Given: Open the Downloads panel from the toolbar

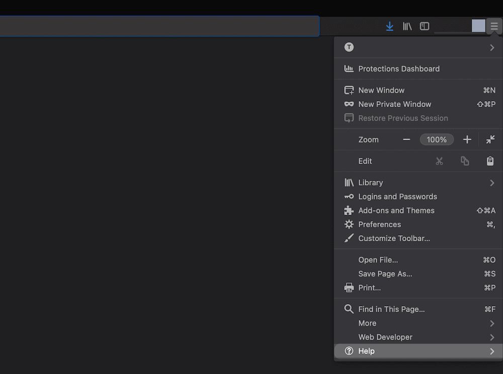Looking at the screenshot, I should click(389, 26).
